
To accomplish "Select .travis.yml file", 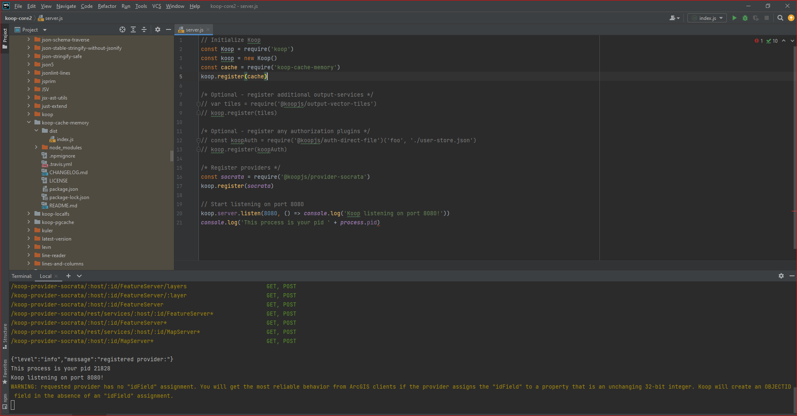I will coord(57,164).
